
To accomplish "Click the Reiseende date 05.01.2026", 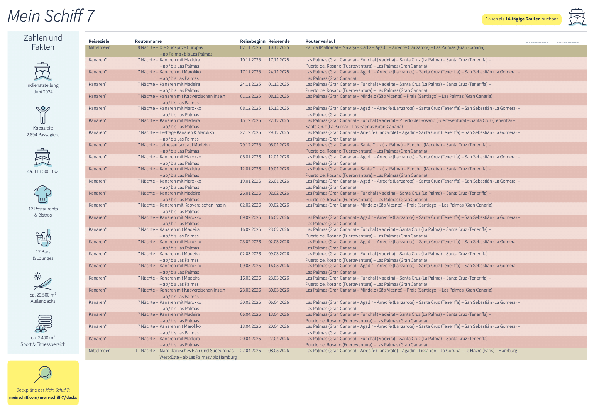I will point(279,145).
